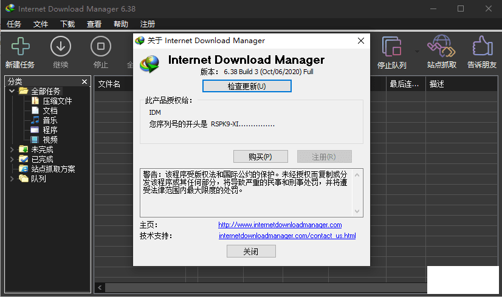The height and width of the screenshot is (297, 502).
Task: Click the 关闭 button in dialog
Action: point(251,251)
